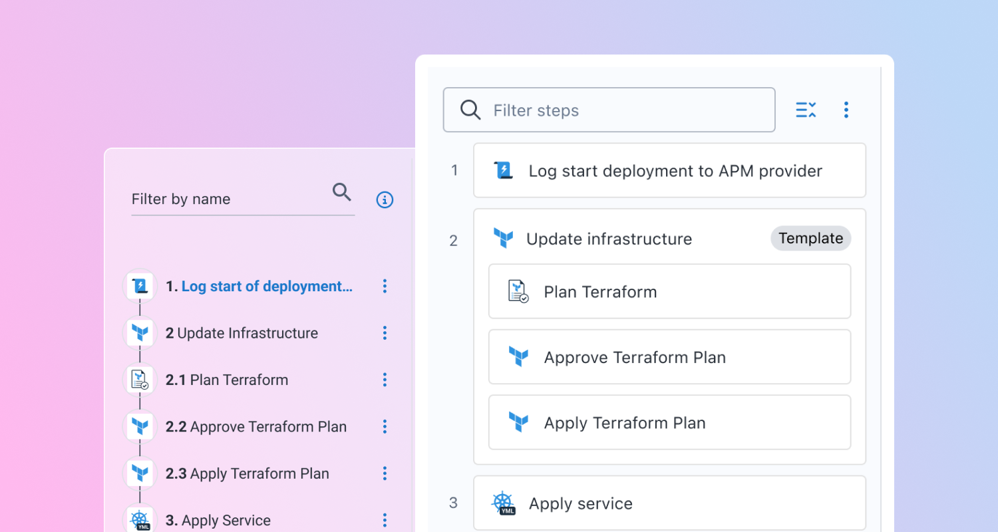998x532 pixels.
Task: Click the Terraform icon beside Update infrastructure
Action: (503, 238)
